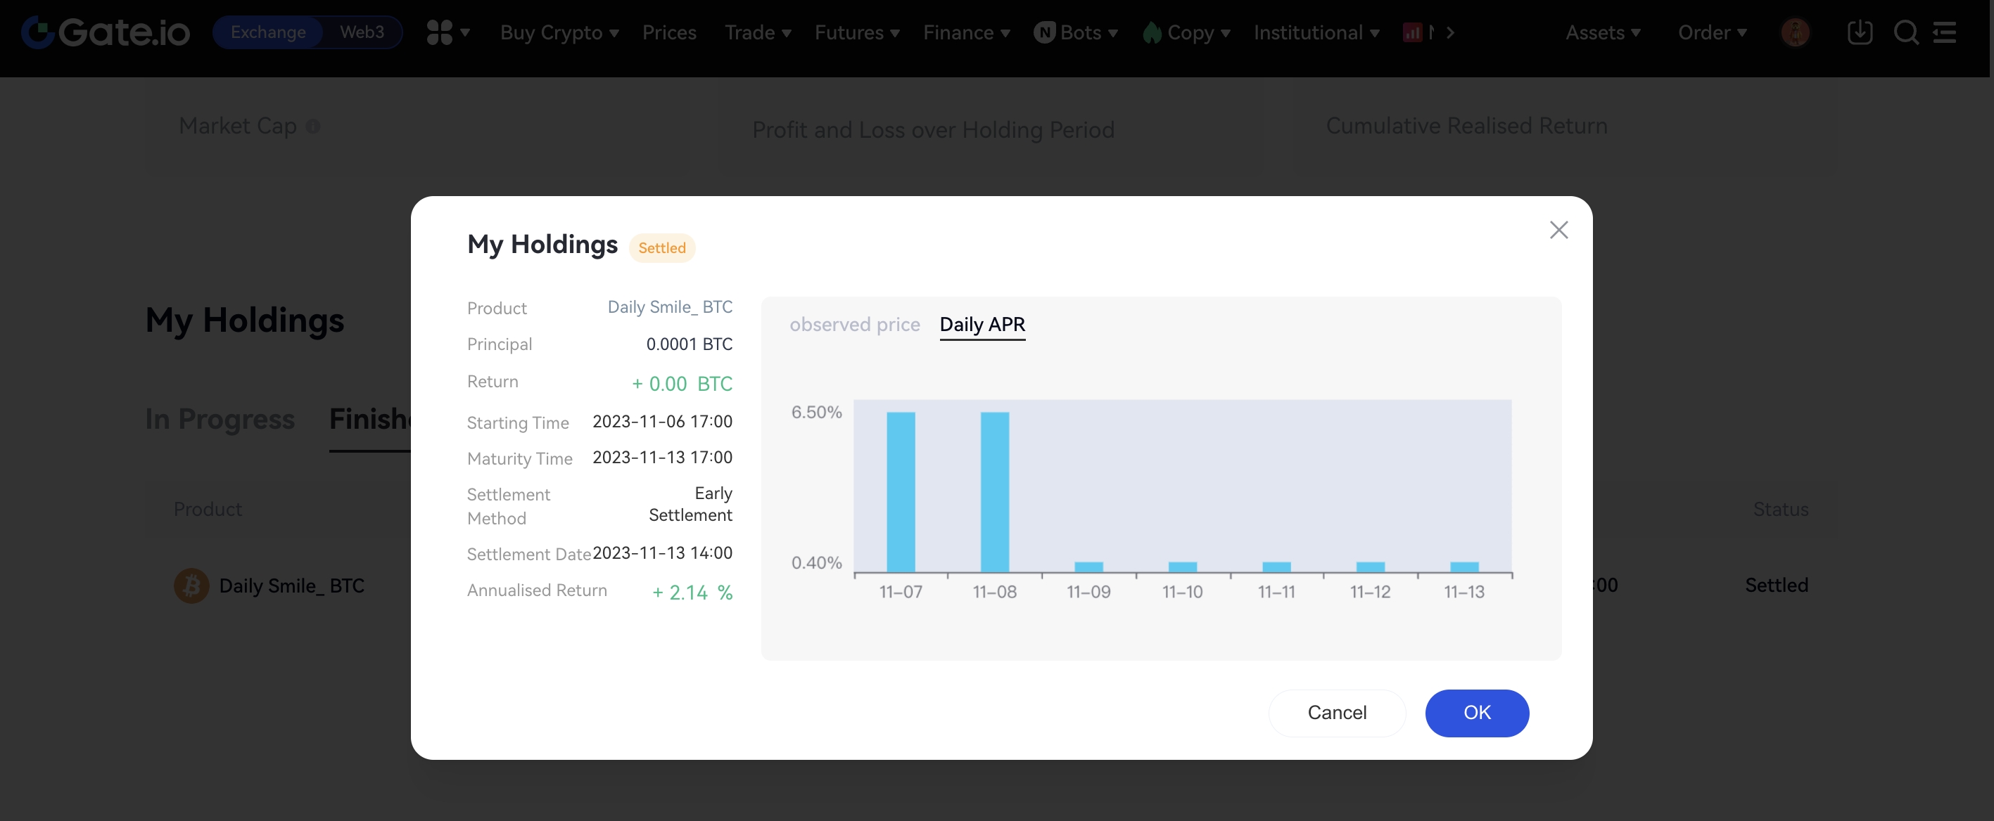
Task: Click the download app icon
Action: click(x=1860, y=32)
